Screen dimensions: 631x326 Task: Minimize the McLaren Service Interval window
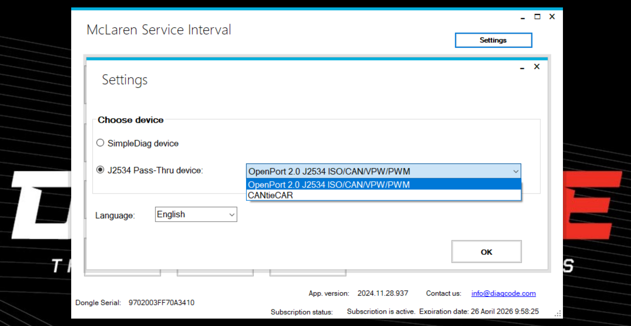coord(523,18)
